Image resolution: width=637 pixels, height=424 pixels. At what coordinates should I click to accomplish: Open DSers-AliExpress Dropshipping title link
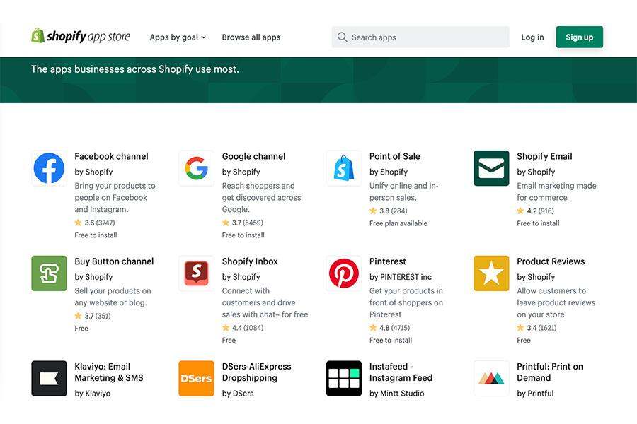(256, 372)
